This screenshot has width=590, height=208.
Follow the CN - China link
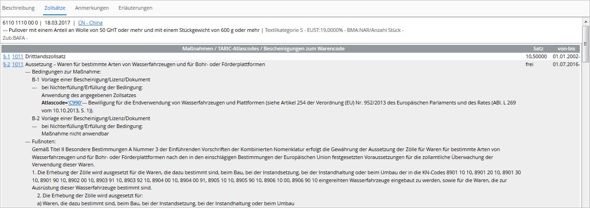[x=90, y=23]
